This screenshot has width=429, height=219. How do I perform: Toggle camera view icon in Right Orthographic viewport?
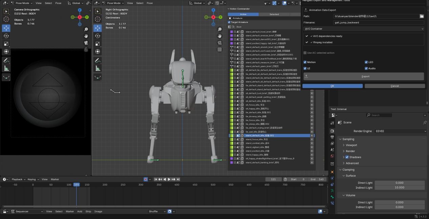[220, 43]
